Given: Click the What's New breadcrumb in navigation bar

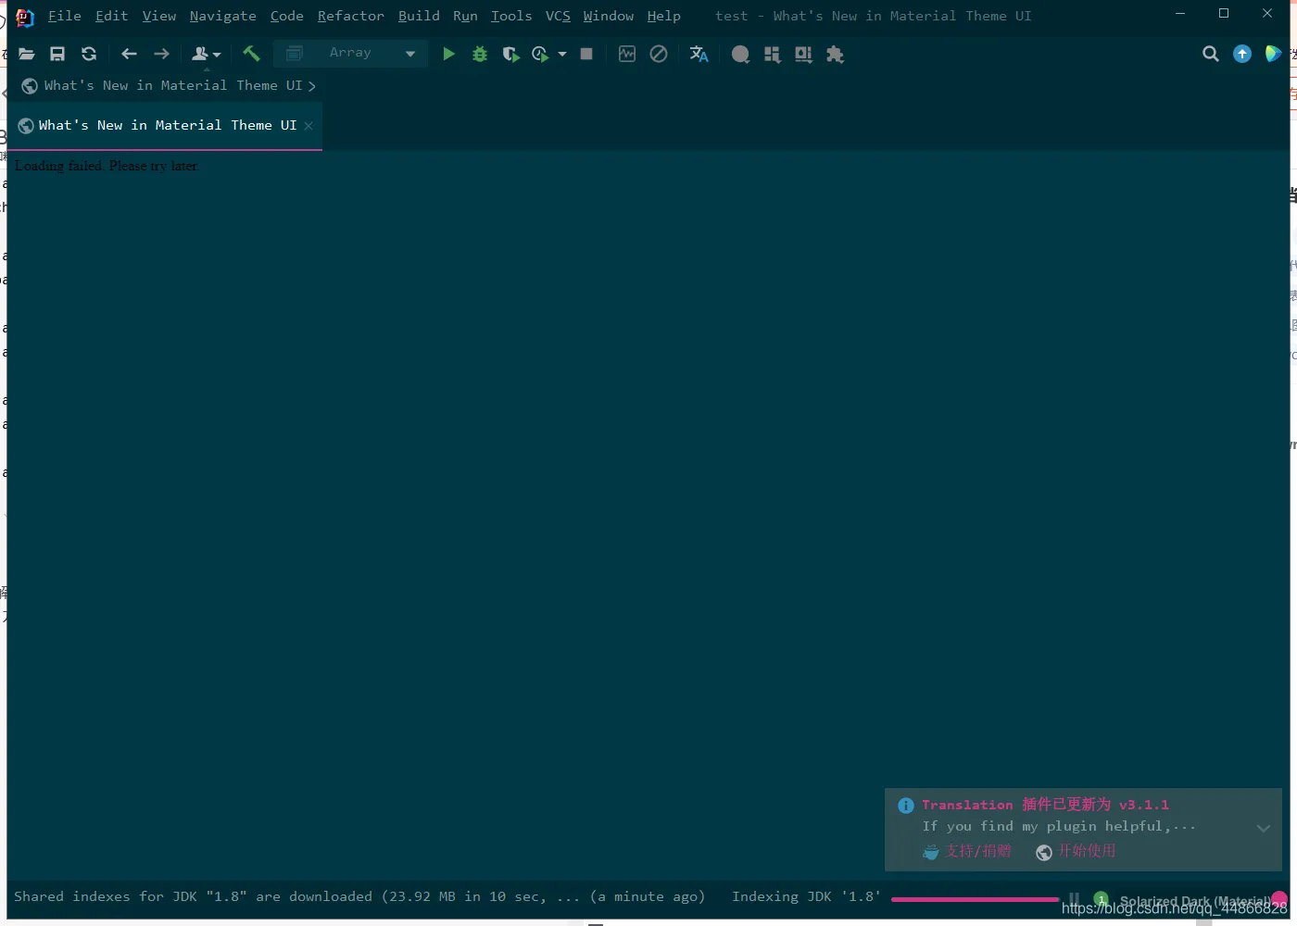Looking at the screenshot, I should click(x=169, y=85).
